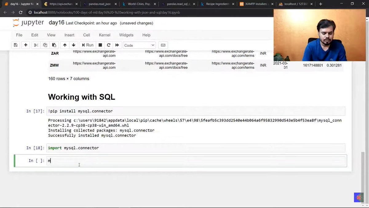Open the View menu

click(51, 35)
